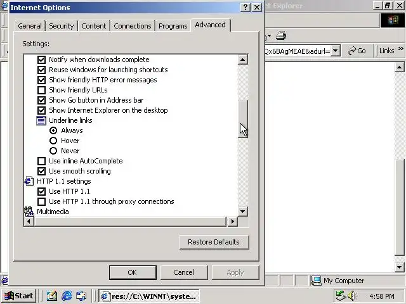This screenshot has height=304, width=406.
Task: Click the settings list scroll up arrow
Action: coord(243,60)
